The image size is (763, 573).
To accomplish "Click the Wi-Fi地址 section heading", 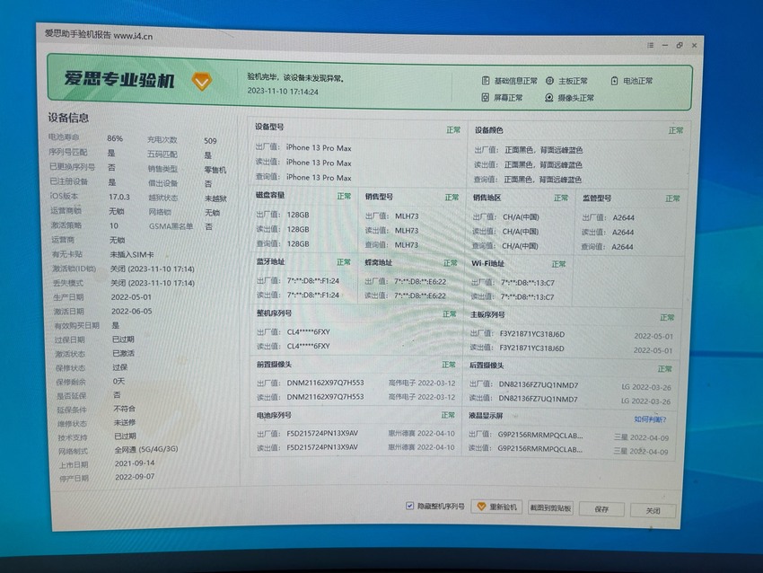I will pos(487,263).
